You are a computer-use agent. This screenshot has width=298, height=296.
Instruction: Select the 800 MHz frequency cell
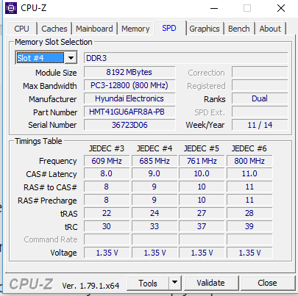point(249,161)
